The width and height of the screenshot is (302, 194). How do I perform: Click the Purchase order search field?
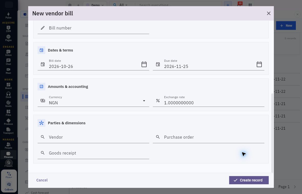[x=209, y=137]
